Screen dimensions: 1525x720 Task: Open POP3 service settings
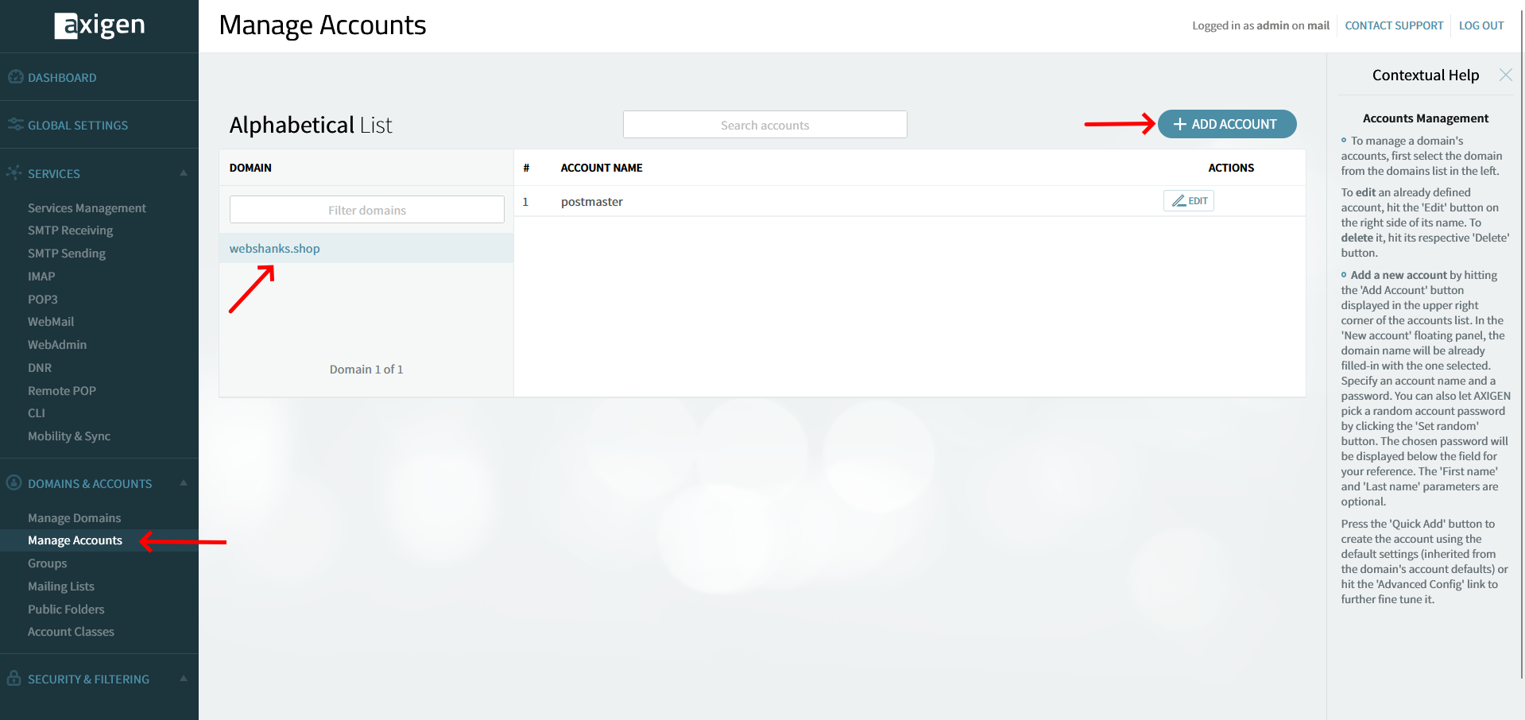click(43, 300)
